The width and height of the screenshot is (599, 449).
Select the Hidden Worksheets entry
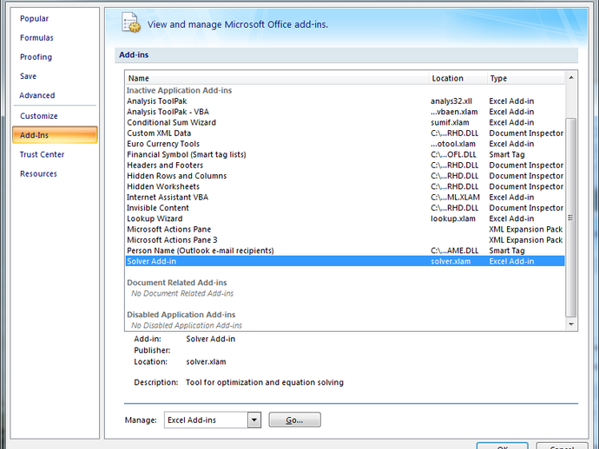(345, 186)
